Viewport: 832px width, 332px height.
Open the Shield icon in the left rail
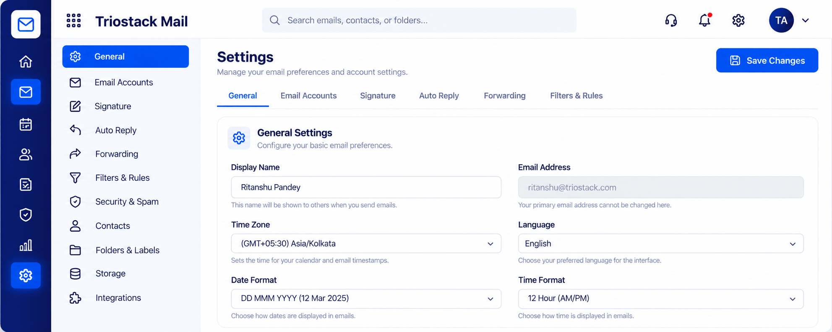click(x=26, y=215)
